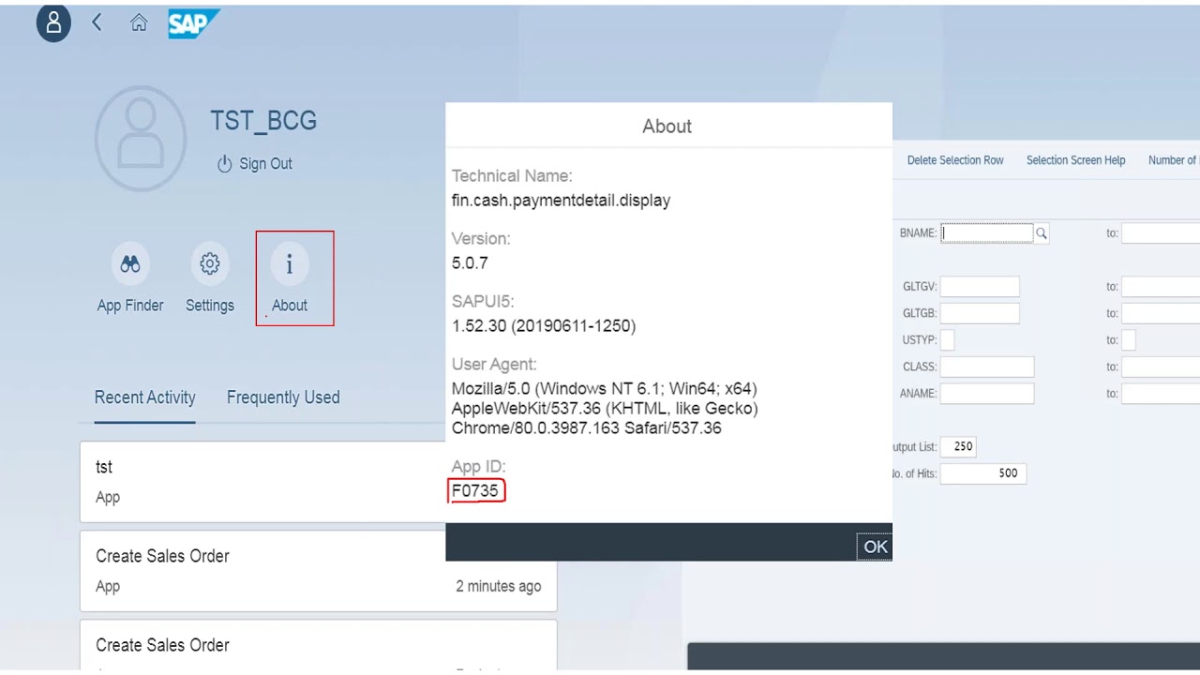Viewport: 1200px width, 675px height.
Task: Open the home page icon
Action: coord(139,23)
